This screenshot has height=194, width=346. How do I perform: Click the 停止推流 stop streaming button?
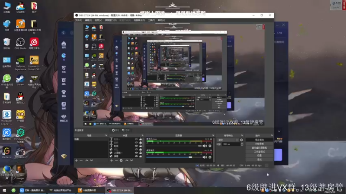(x=259, y=140)
